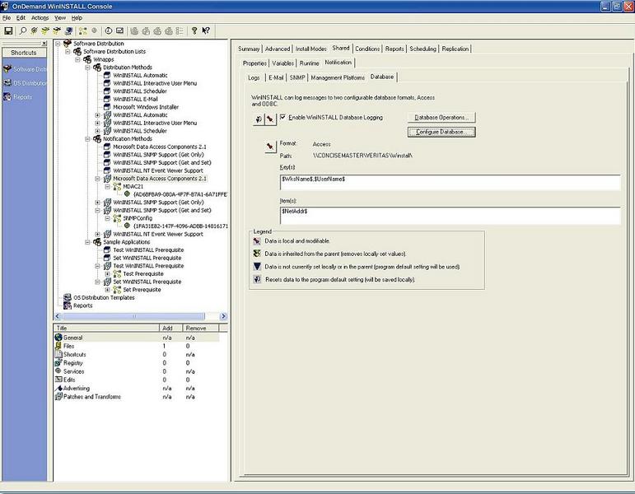The image size is (635, 494).
Task: Click the Reports node icon in tree
Action: (x=68, y=305)
